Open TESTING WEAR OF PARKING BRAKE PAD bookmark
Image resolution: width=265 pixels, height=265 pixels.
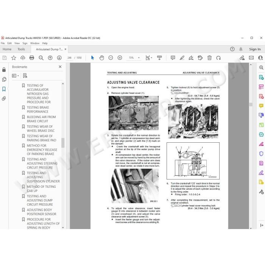coord(41,138)
